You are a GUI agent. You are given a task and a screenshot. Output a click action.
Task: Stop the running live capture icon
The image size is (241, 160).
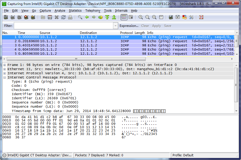tap(26, 17)
